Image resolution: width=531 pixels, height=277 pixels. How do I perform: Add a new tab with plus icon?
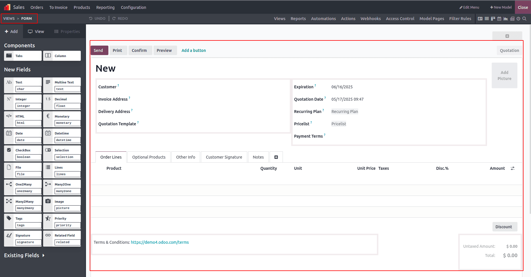[276, 157]
